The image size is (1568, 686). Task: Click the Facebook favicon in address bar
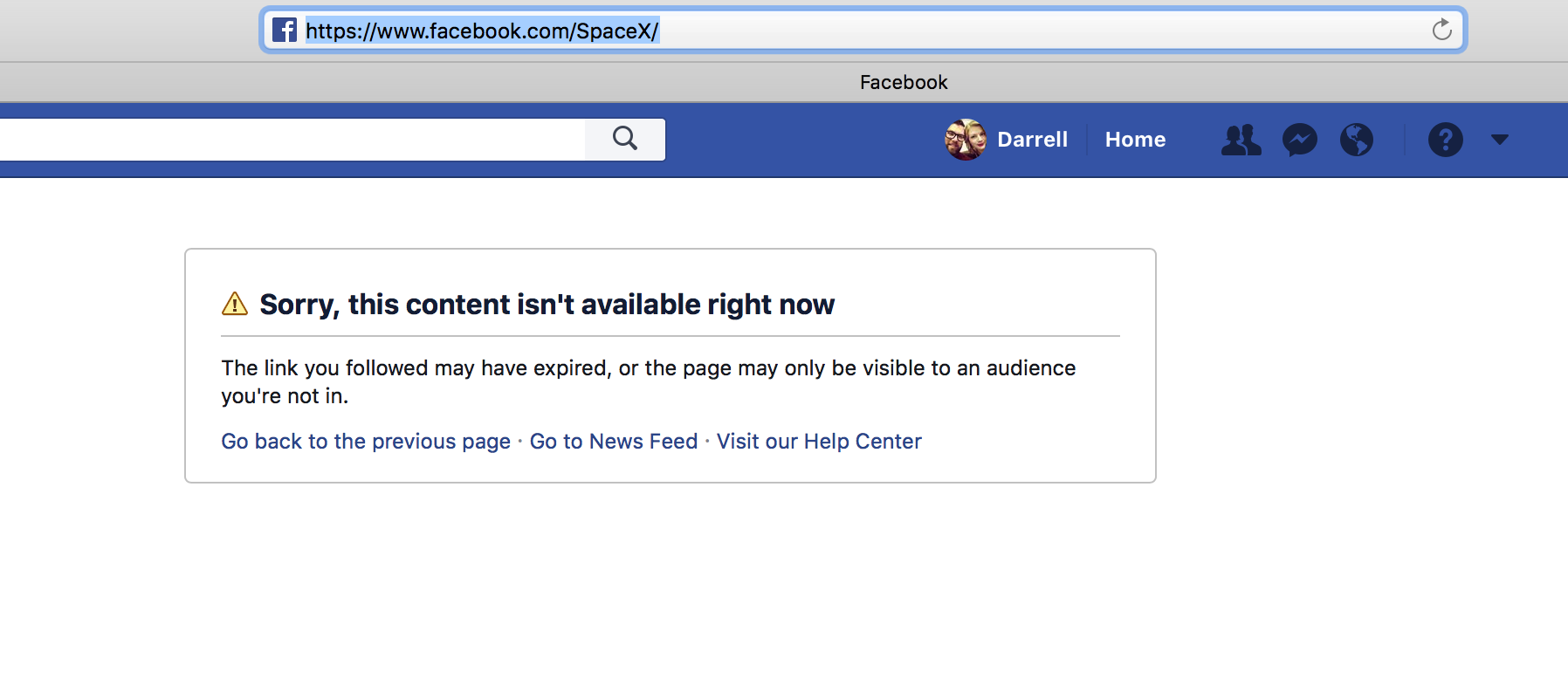(284, 31)
